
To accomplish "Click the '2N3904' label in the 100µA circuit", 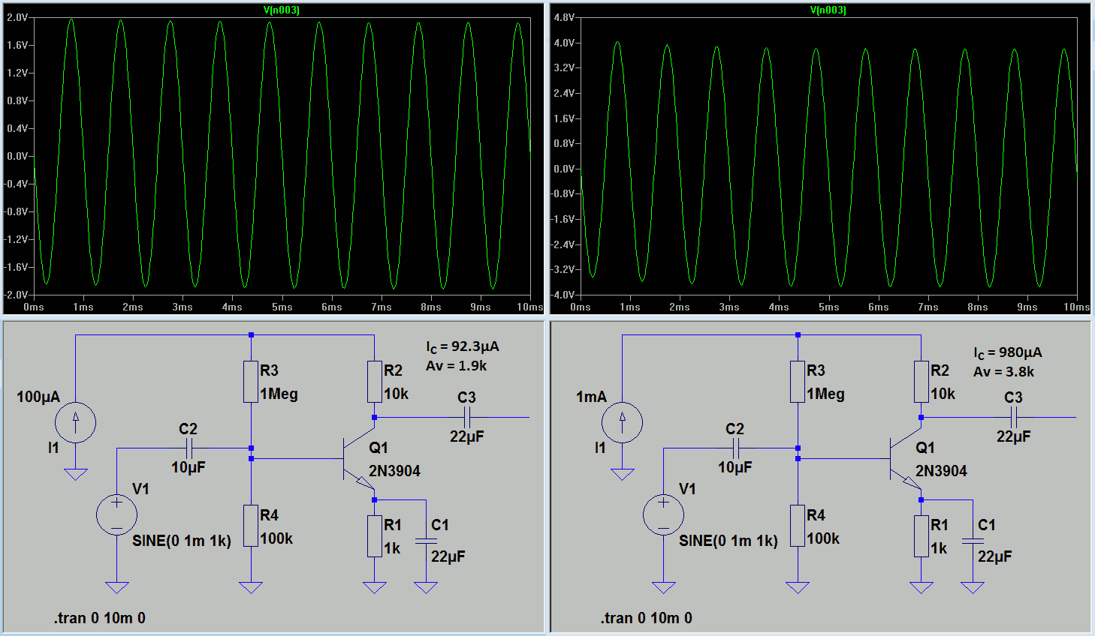I will pos(394,471).
